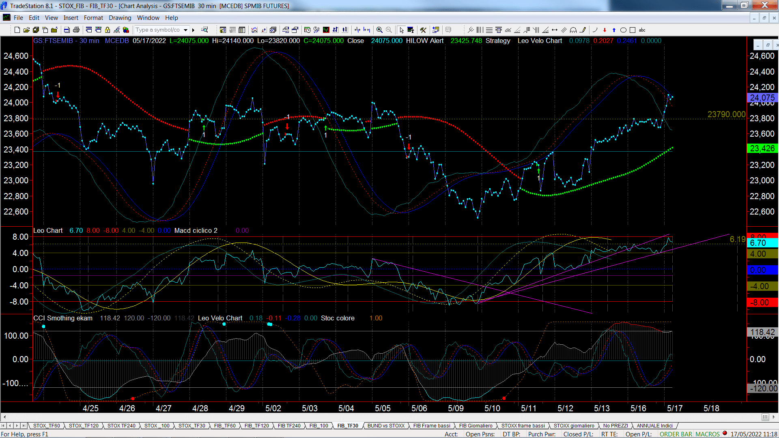Select the ellipse drawing tool

tap(623, 30)
